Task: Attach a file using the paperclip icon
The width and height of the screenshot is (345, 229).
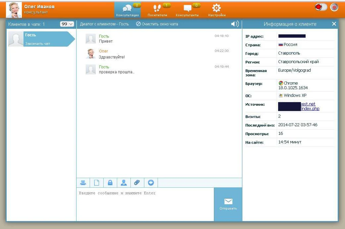Action: tap(137, 182)
